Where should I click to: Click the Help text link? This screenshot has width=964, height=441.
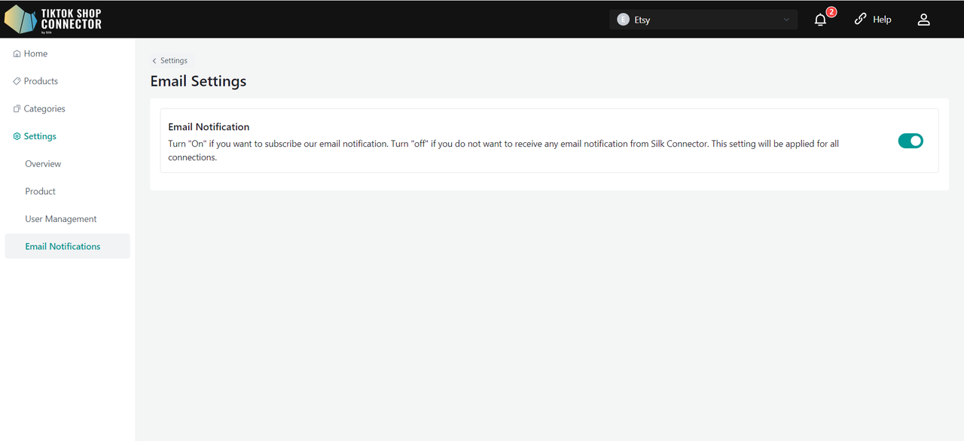[x=882, y=20]
